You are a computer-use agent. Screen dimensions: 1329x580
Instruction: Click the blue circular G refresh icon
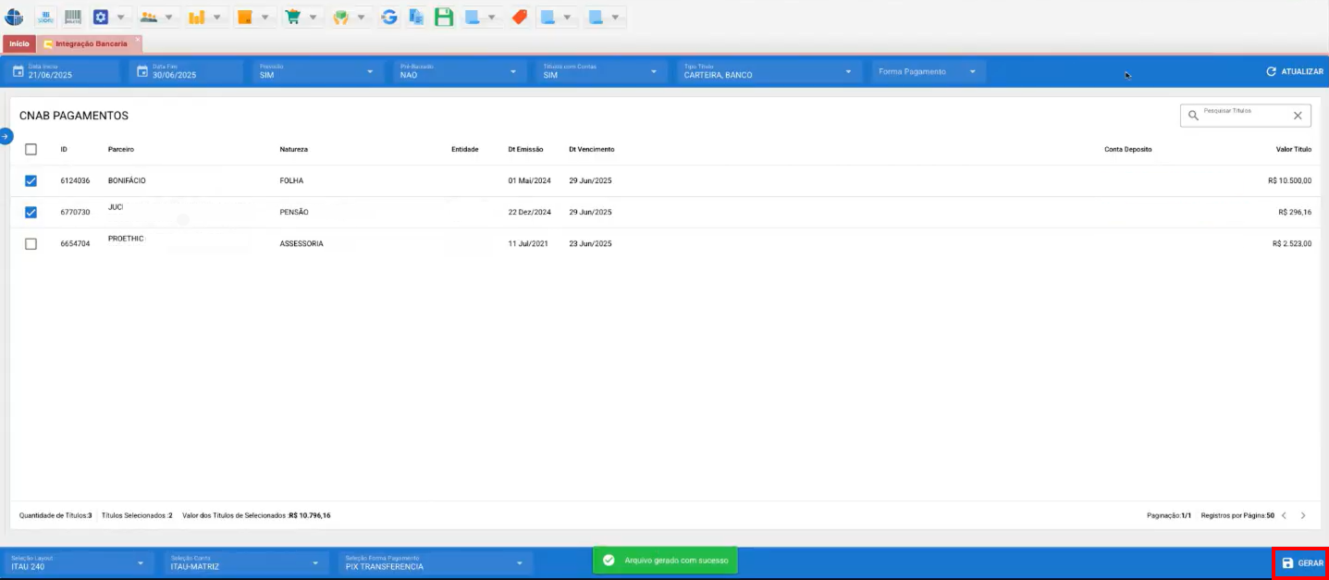click(x=389, y=17)
